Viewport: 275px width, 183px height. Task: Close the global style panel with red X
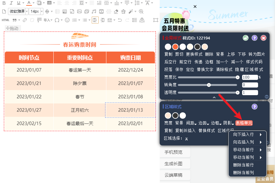tap(264, 38)
